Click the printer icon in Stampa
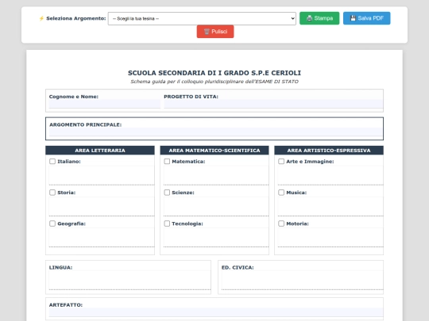 pos(310,18)
